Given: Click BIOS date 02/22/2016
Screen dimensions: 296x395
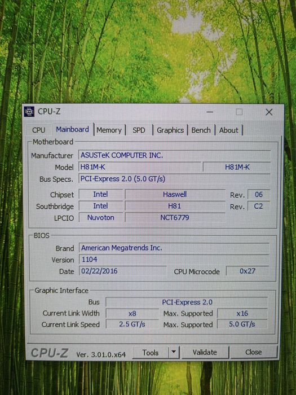Looking at the screenshot, I should click(122, 271).
